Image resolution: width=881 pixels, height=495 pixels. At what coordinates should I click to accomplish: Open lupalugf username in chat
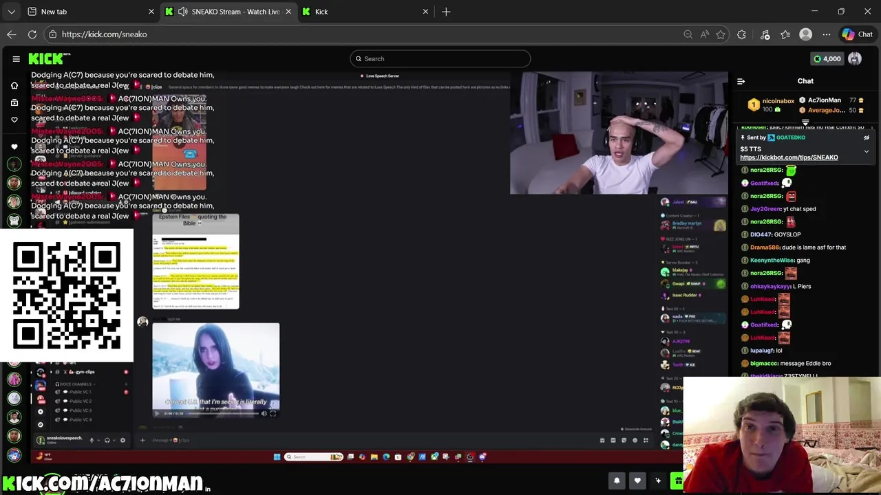761,351
